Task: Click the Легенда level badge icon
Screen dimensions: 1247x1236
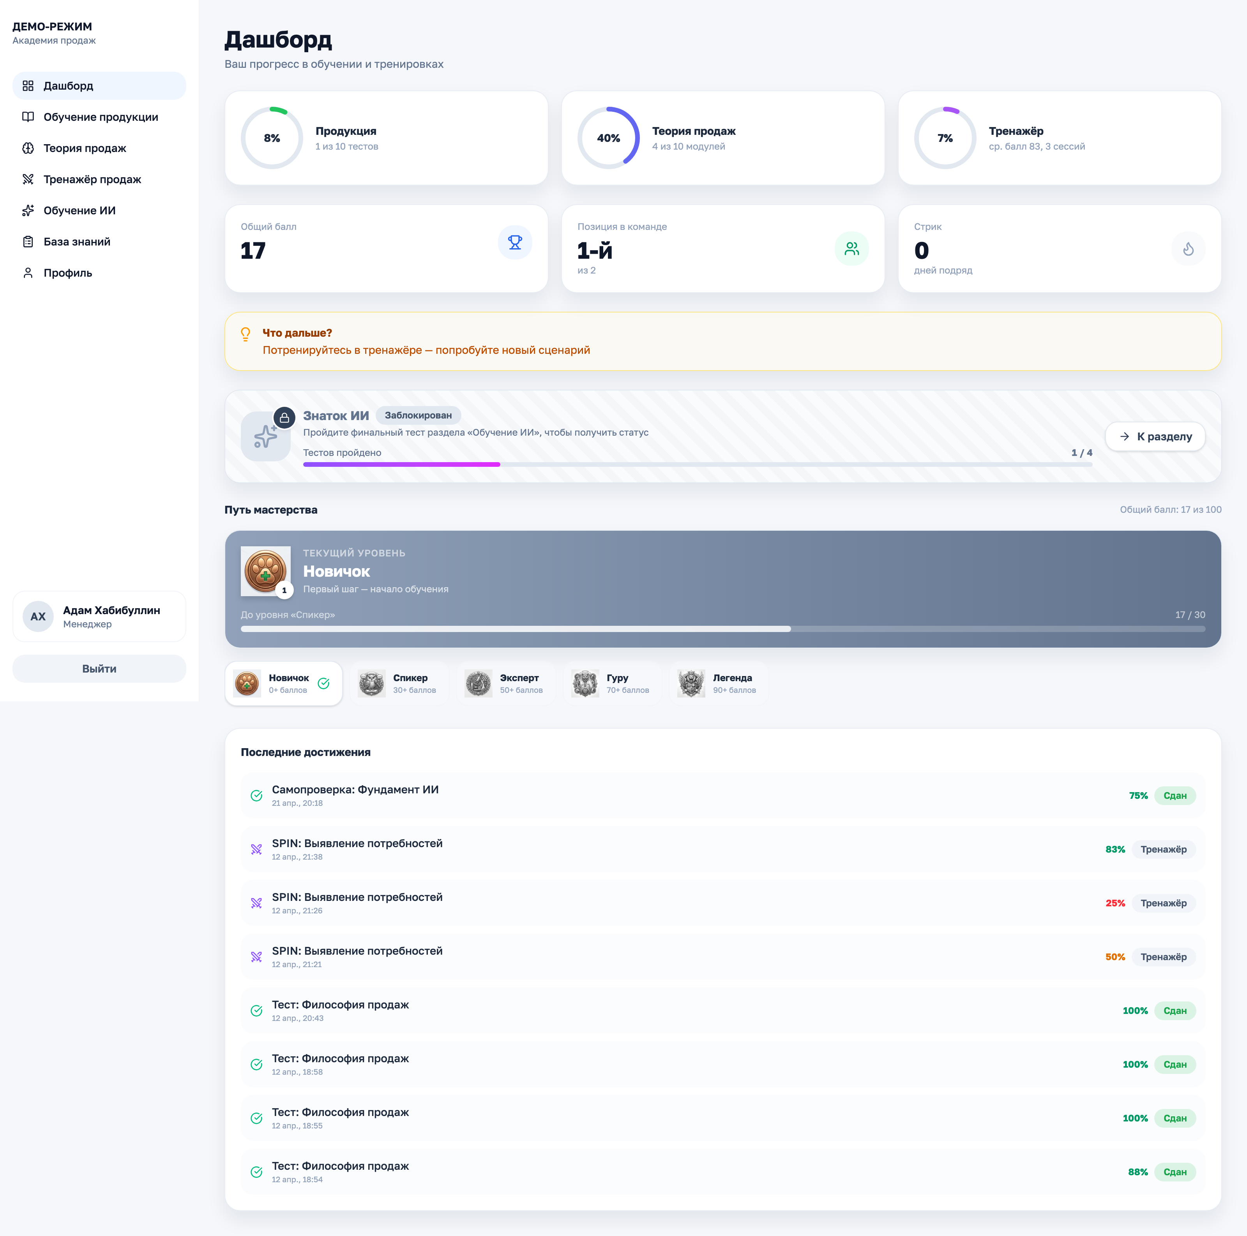Action: pyautogui.click(x=691, y=683)
